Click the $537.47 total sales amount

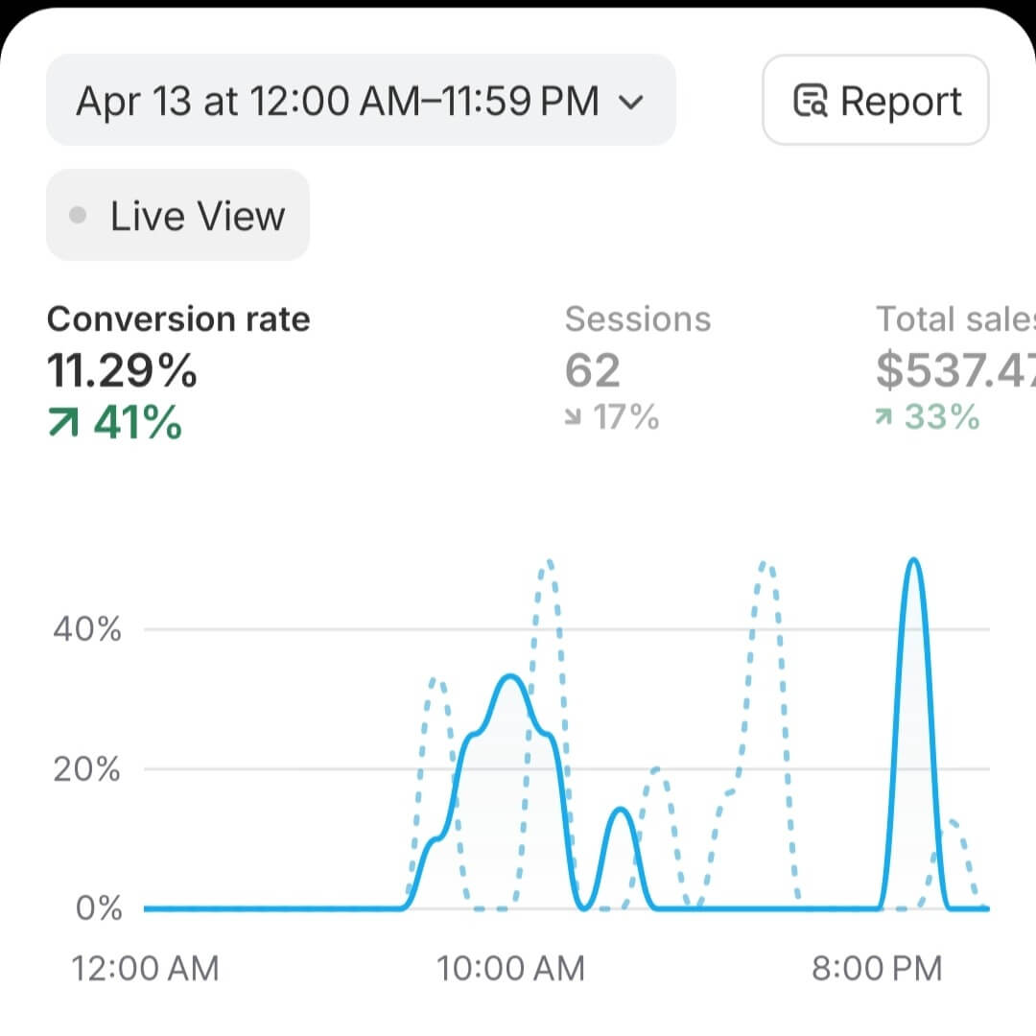955,370
